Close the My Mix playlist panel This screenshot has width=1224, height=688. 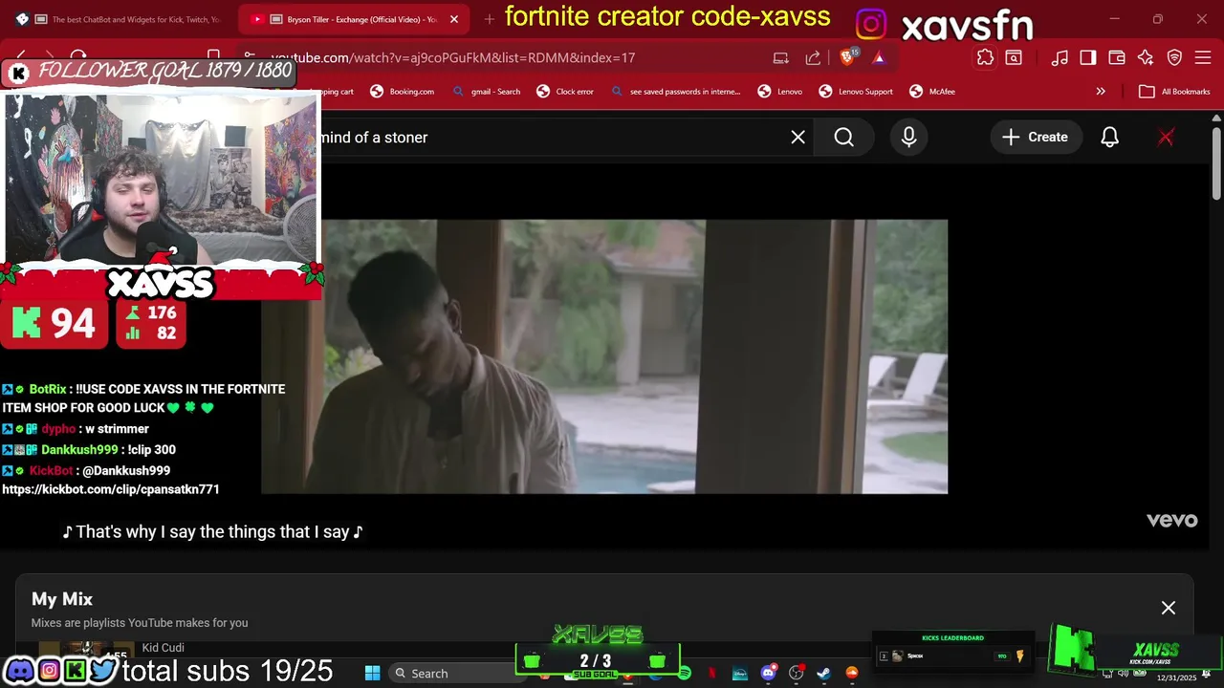(x=1169, y=608)
